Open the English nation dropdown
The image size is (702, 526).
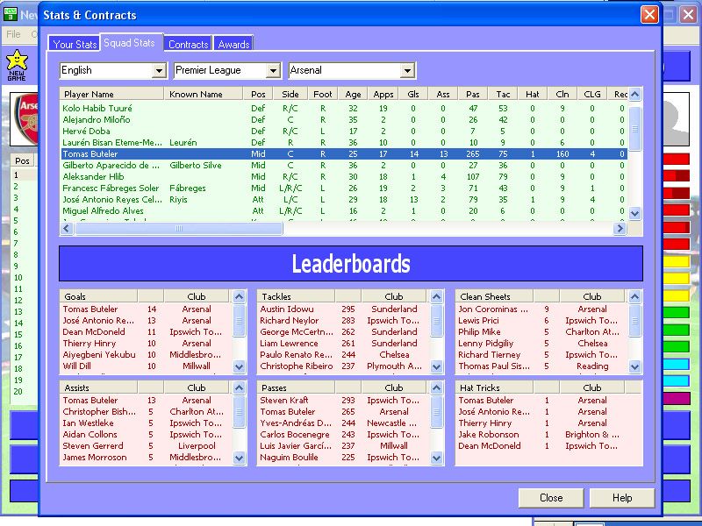pyautogui.click(x=159, y=70)
